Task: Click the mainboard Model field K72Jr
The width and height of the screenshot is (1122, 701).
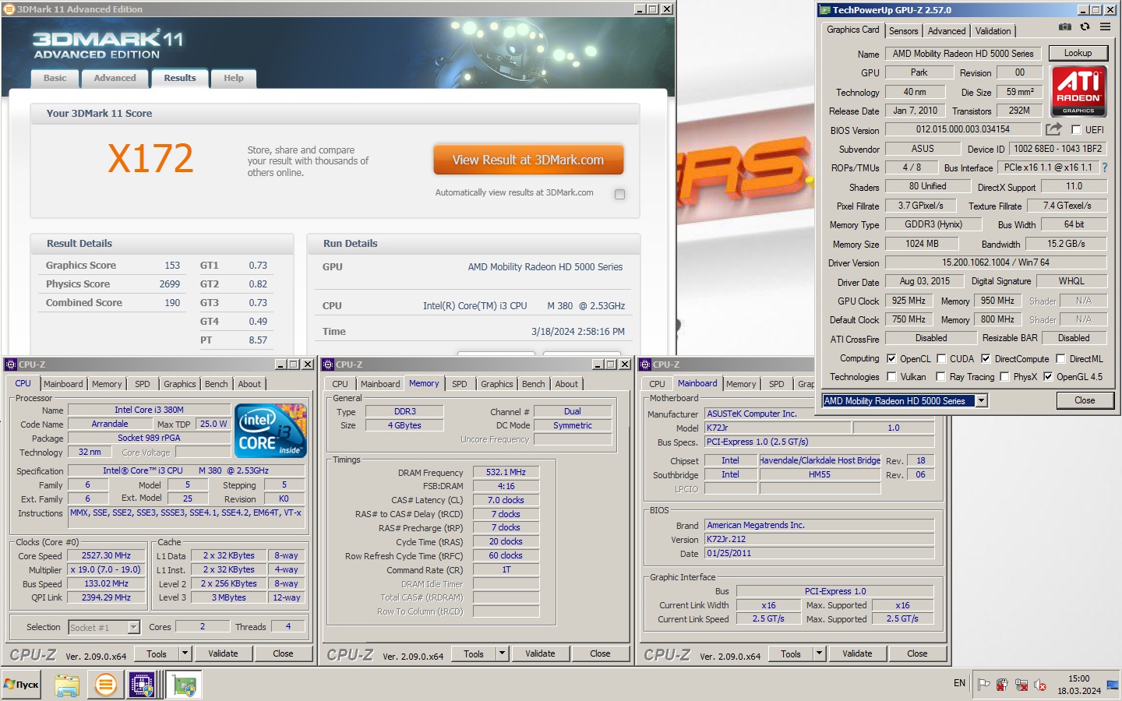Action: click(777, 428)
